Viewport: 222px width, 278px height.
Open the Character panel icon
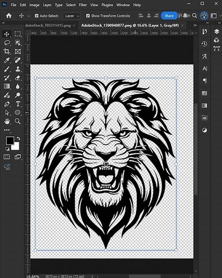click(x=204, y=68)
